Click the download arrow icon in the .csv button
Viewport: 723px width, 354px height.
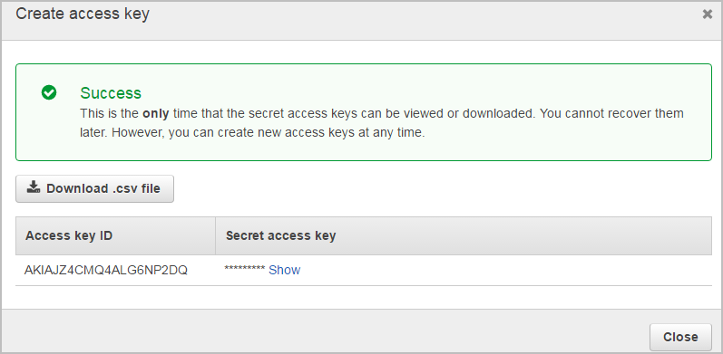(x=34, y=187)
